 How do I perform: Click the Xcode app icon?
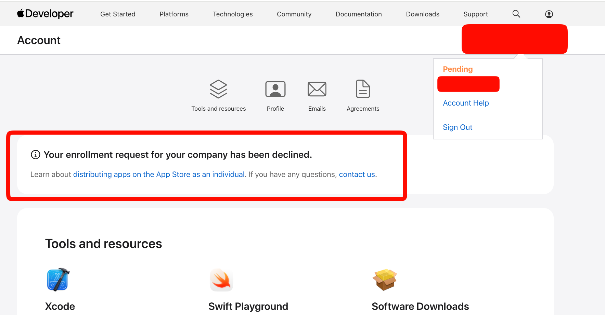click(x=58, y=279)
